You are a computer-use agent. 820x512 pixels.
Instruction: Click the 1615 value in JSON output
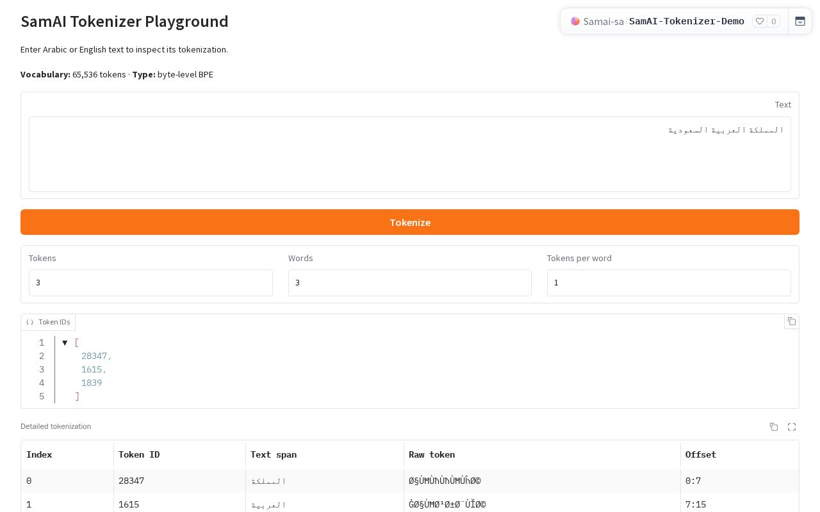pyautogui.click(x=92, y=370)
